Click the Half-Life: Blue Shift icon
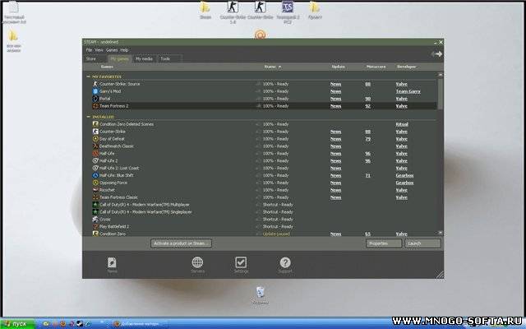The image size is (526, 329). click(95, 175)
